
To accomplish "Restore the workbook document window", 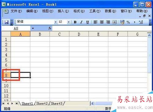I will click(x=144, y=16).
